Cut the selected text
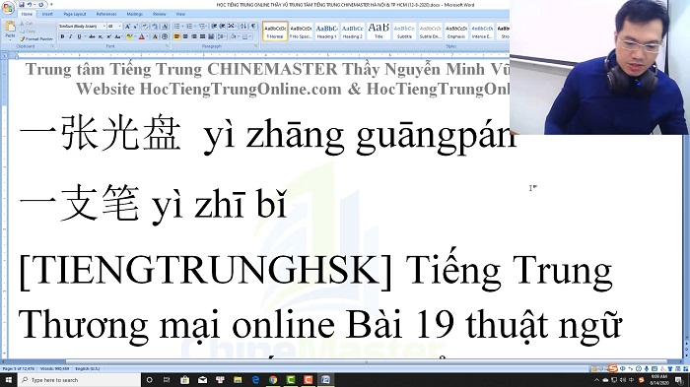This screenshot has height=387, width=690. 27,24
